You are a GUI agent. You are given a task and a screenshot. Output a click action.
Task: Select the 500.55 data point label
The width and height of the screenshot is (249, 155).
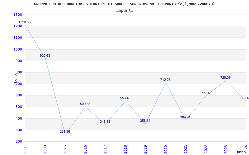(85, 104)
